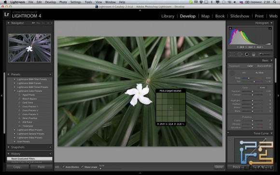Click the Done button
The width and height of the screenshot is (280, 175).
tap(219, 167)
